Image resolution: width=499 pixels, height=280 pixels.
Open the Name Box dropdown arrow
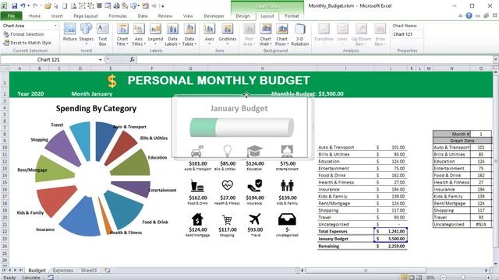(100, 59)
